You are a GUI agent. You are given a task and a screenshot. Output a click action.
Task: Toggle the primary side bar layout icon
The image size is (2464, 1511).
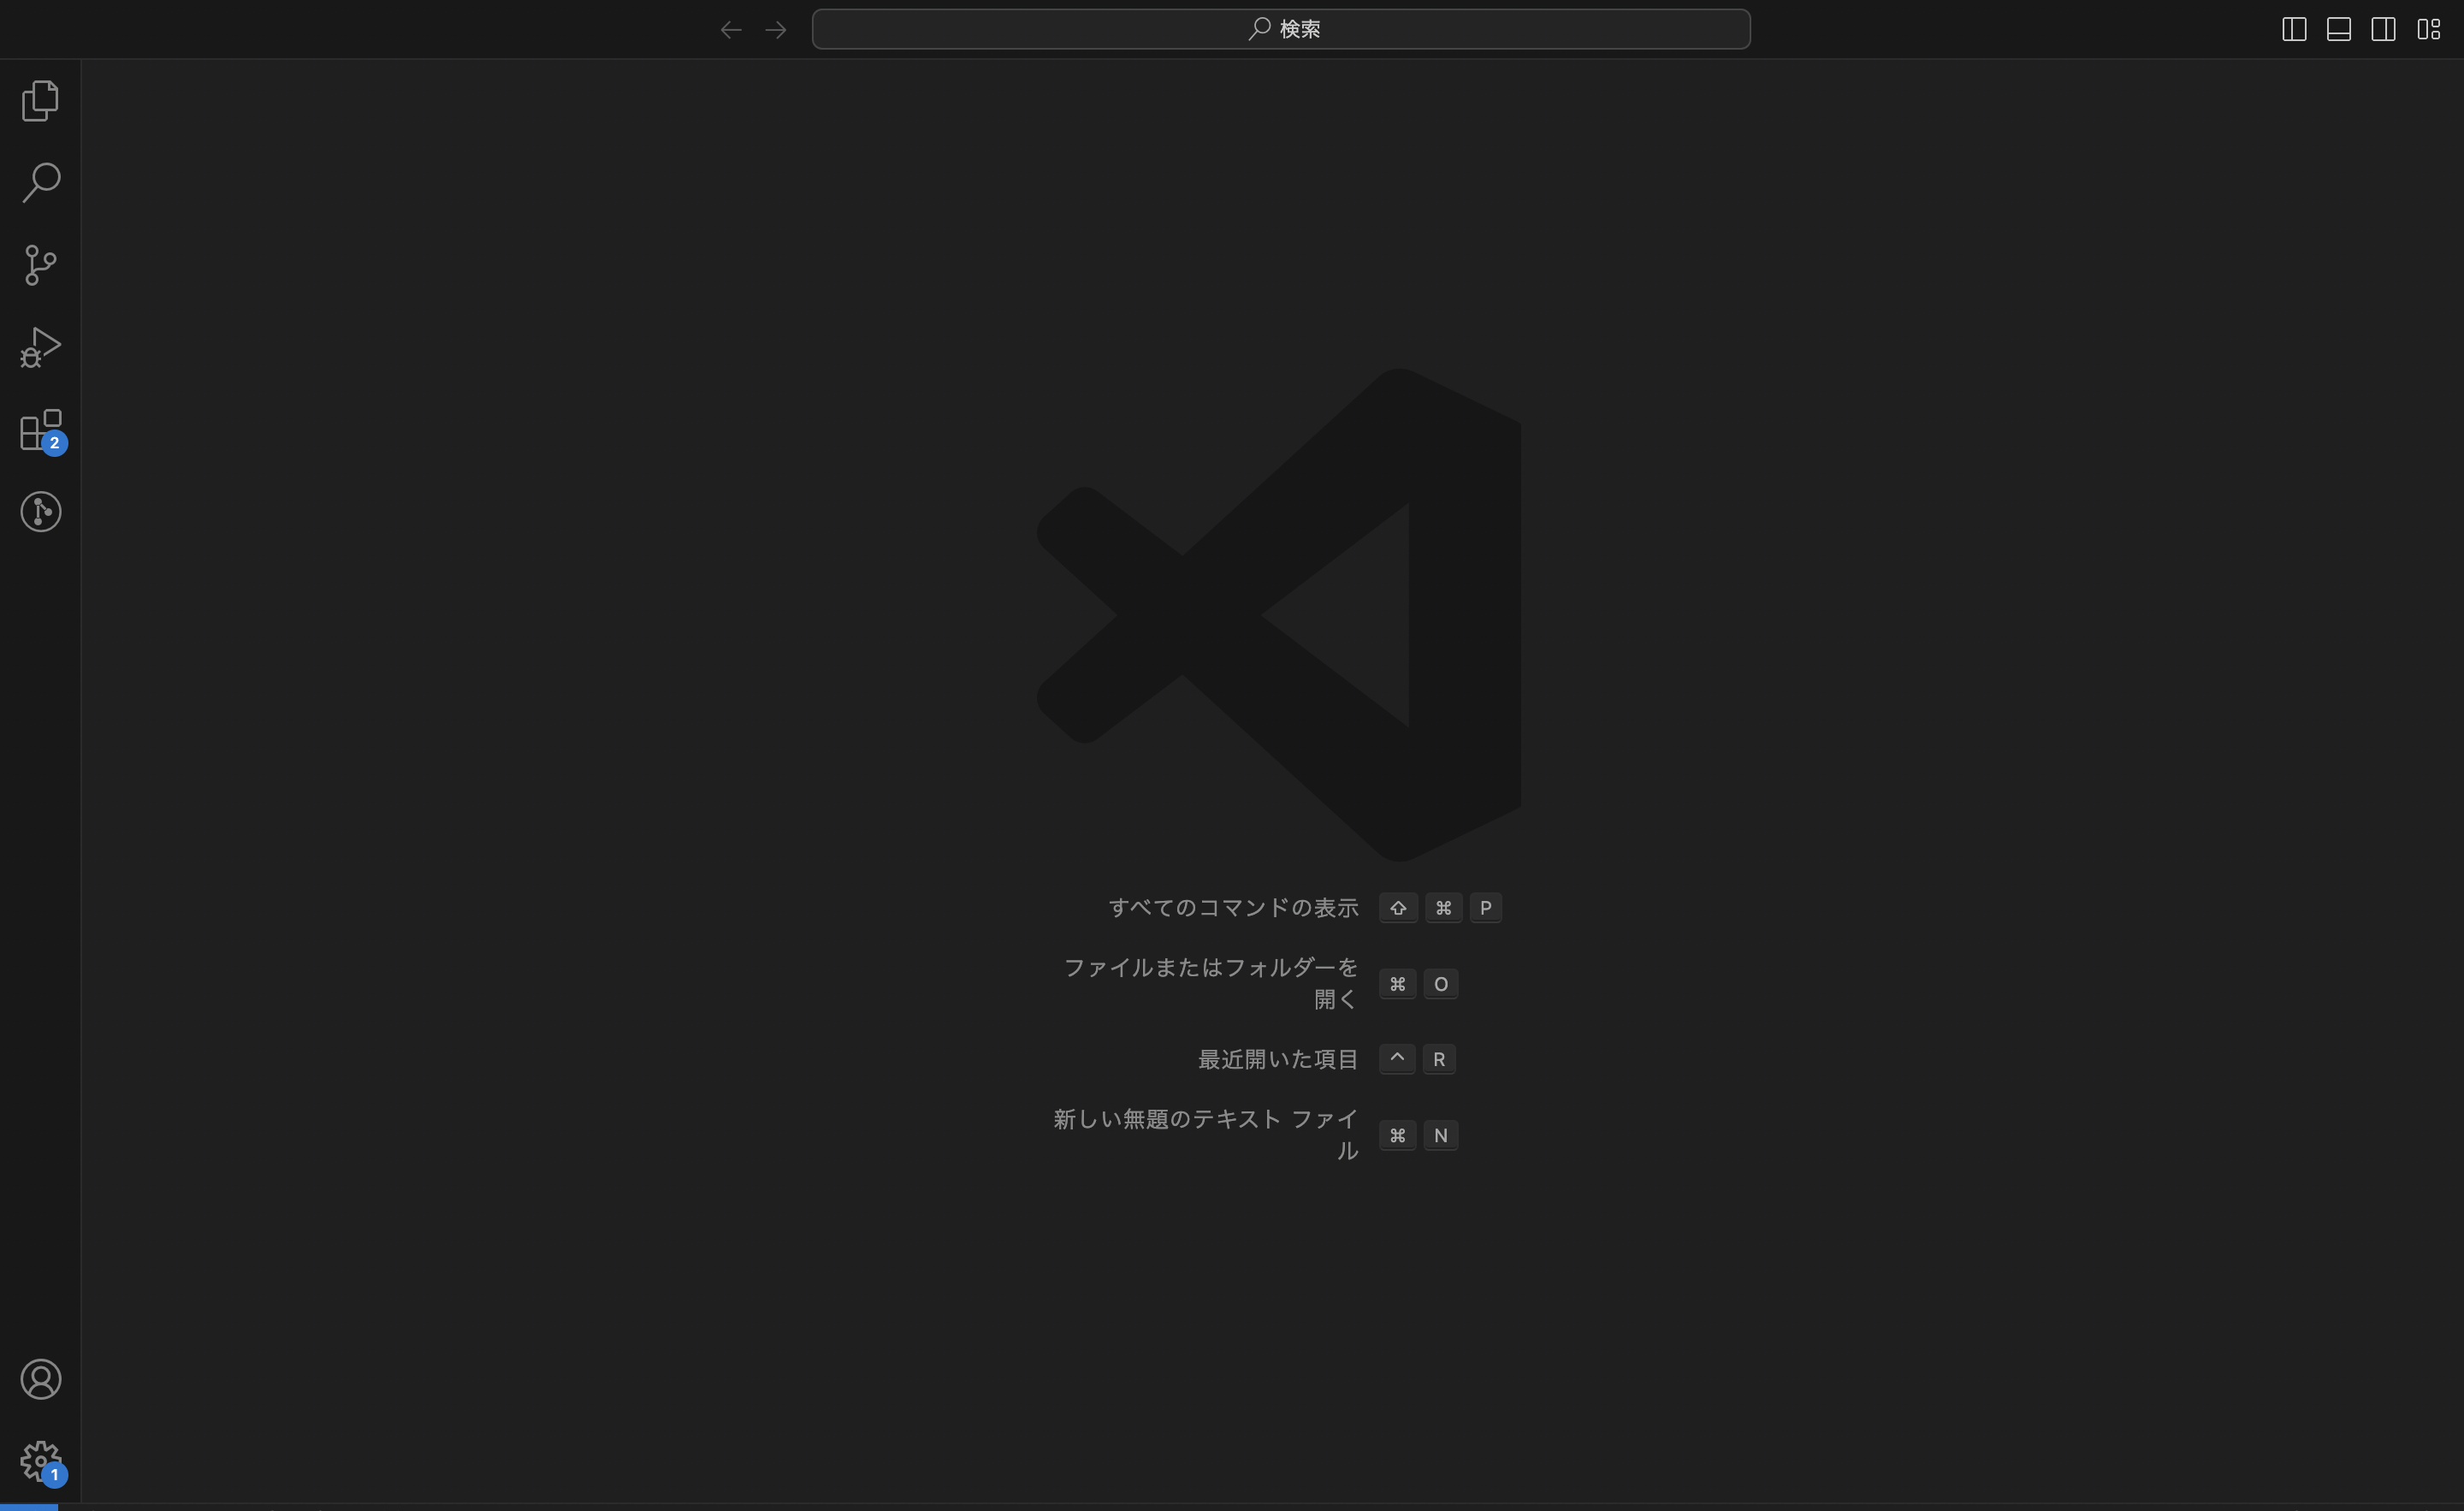tap(2294, 29)
